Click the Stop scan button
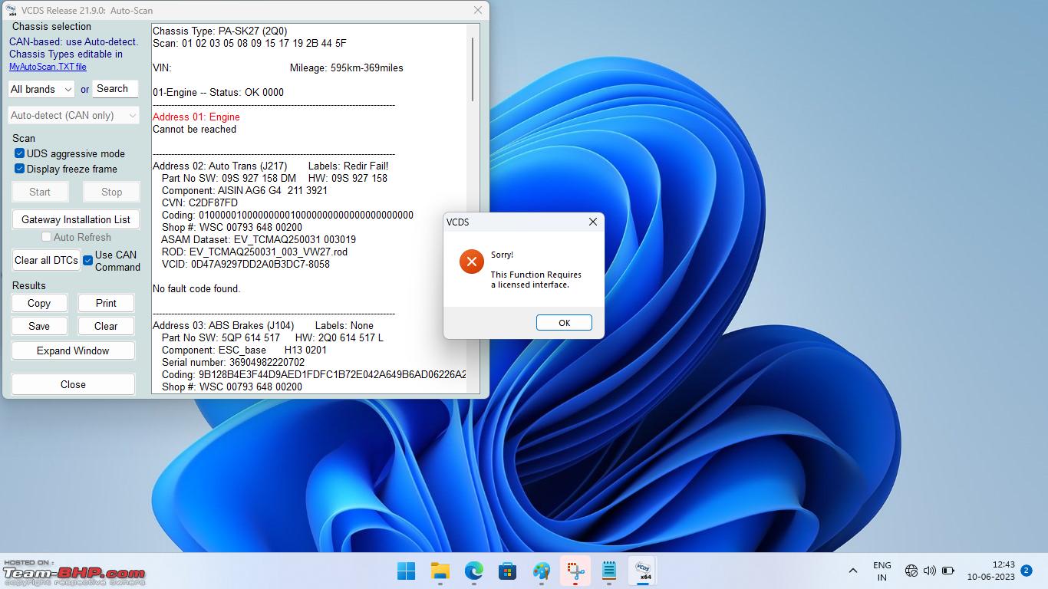The height and width of the screenshot is (589, 1048). pyautogui.click(x=112, y=192)
